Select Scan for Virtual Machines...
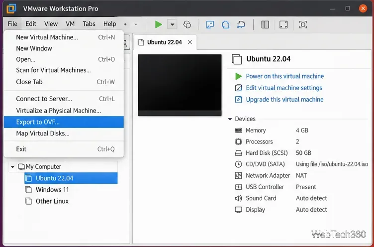 point(64,70)
